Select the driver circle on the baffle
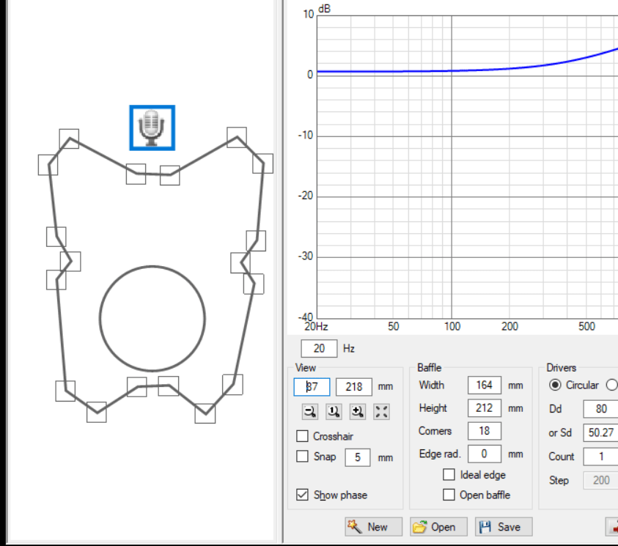 point(152,319)
